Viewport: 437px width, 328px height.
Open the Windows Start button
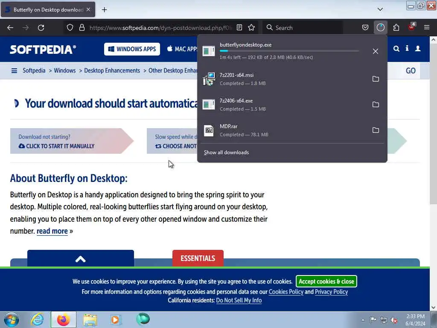coord(12,319)
